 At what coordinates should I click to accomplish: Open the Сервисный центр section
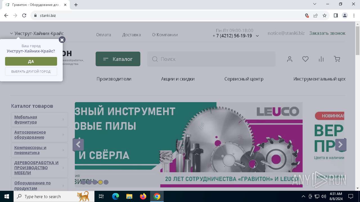click(244, 79)
